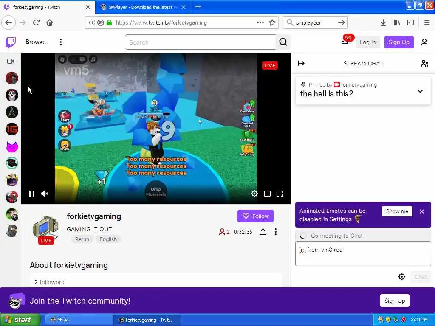The width and height of the screenshot is (435, 326).
Task: Click the yellow shield tray icon
Action: [388, 320]
